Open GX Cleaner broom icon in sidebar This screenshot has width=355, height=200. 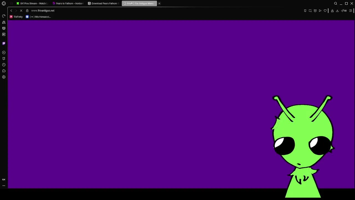tap(4, 22)
